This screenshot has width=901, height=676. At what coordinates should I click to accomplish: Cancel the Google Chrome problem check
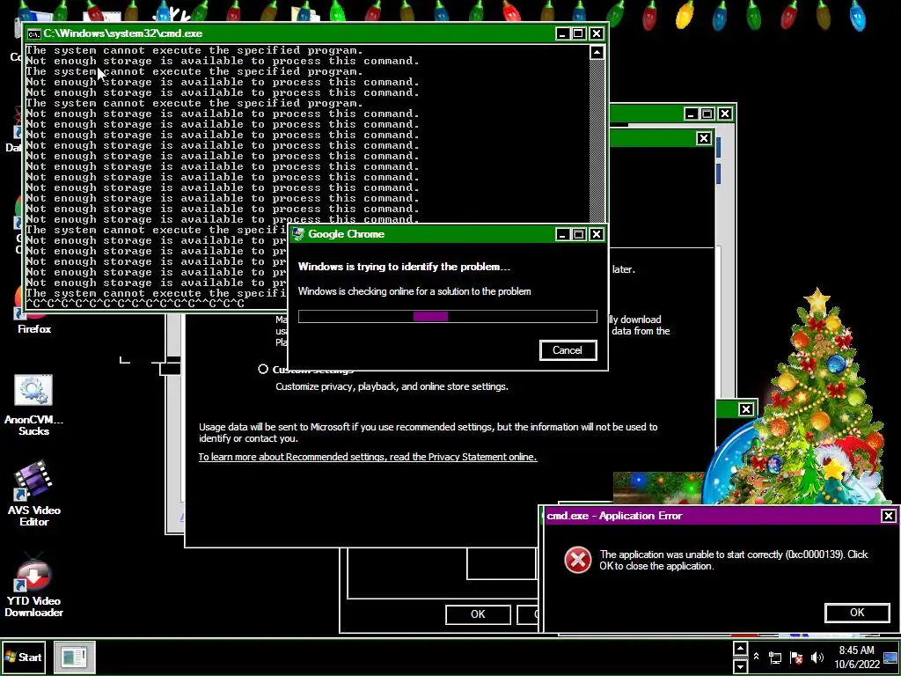coord(568,350)
